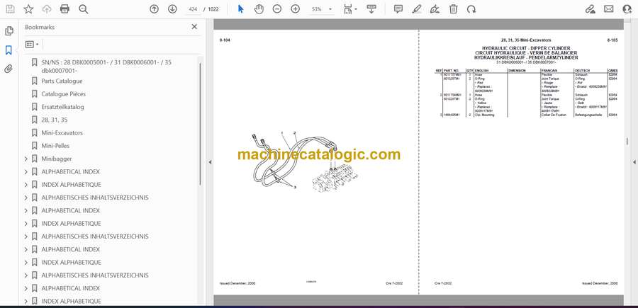
Task: Open the account profile icon
Action: (627, 9)
